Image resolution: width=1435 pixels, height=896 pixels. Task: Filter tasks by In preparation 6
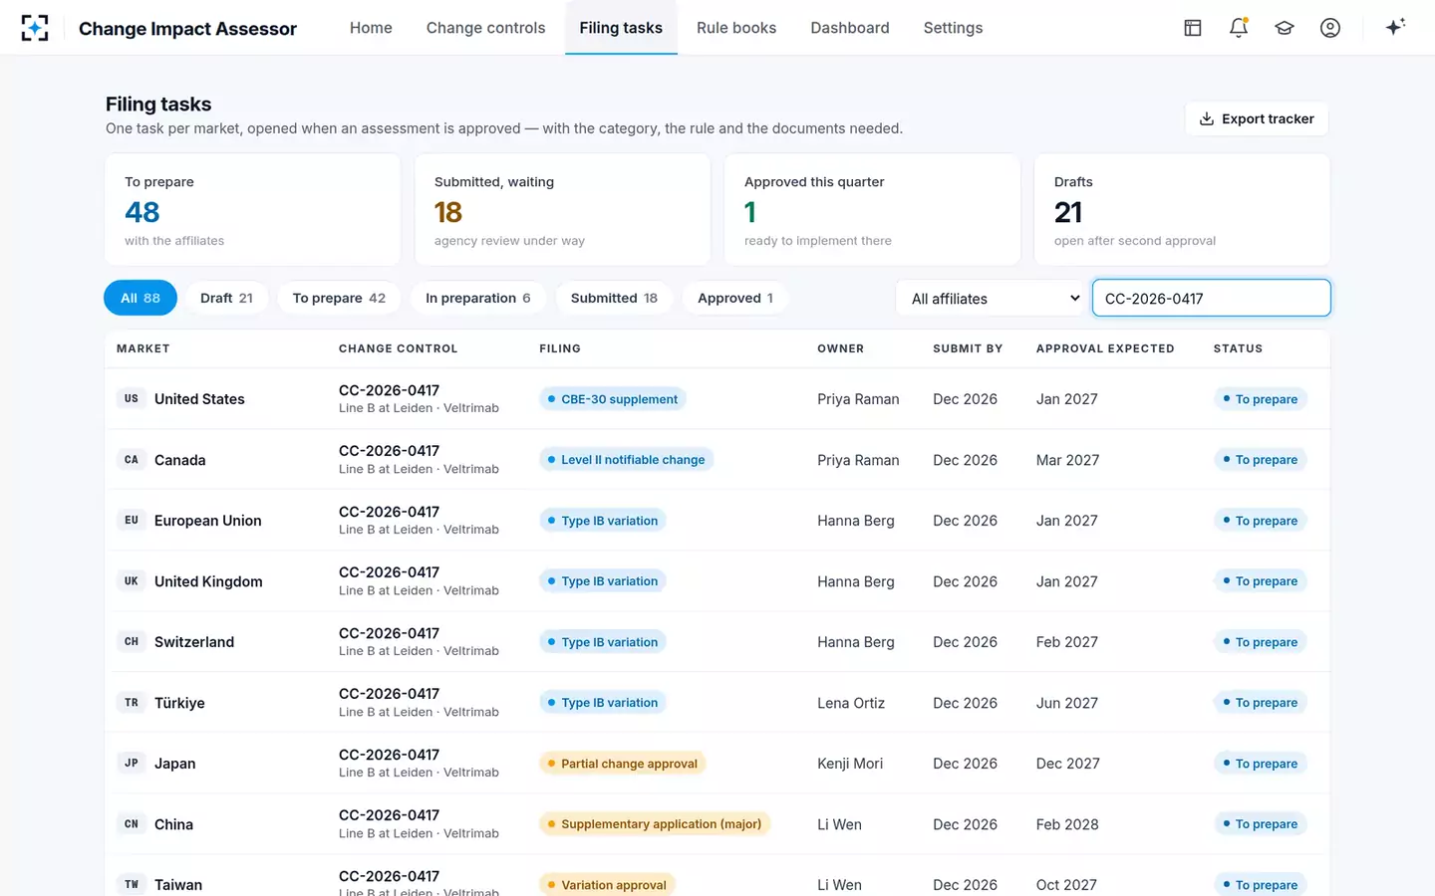[x=478, y=298]
